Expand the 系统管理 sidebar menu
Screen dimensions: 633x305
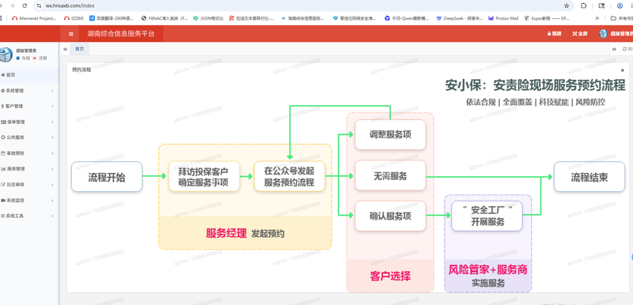click(28, 91)
